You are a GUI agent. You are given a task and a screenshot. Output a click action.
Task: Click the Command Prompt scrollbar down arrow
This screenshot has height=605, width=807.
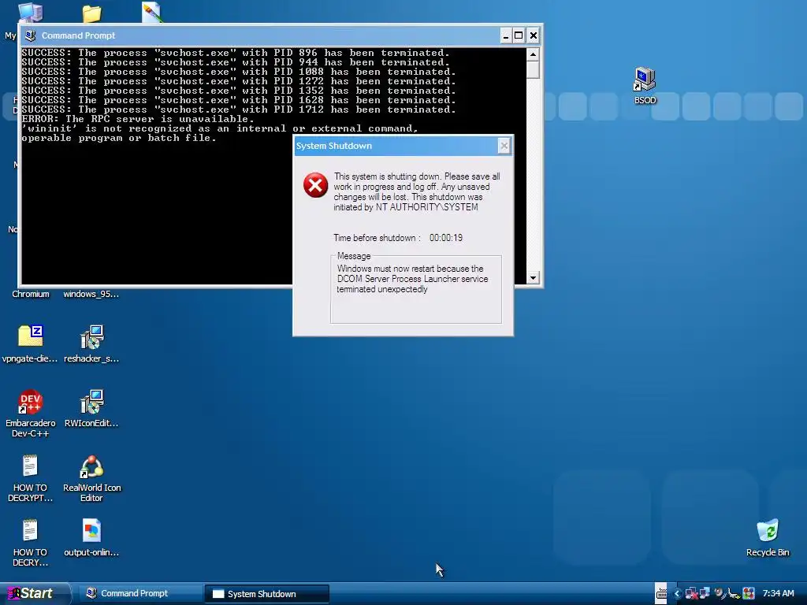[533, 277]
